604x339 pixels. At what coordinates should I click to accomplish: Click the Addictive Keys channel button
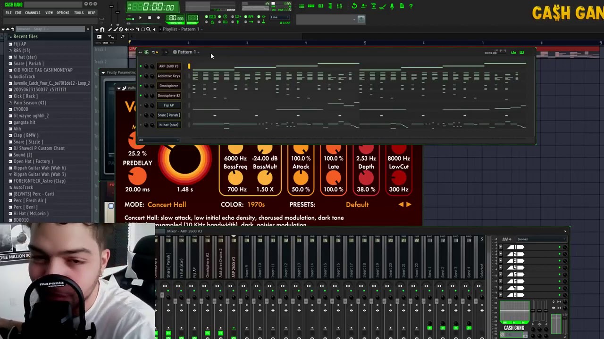click(x=168, y=76)
